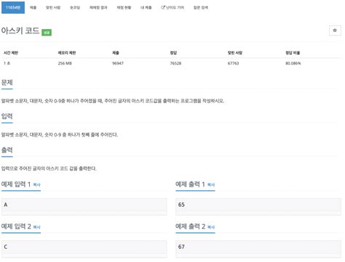
Task: Click the 아스키 코드 problem title
Action: tap(20, 30)
